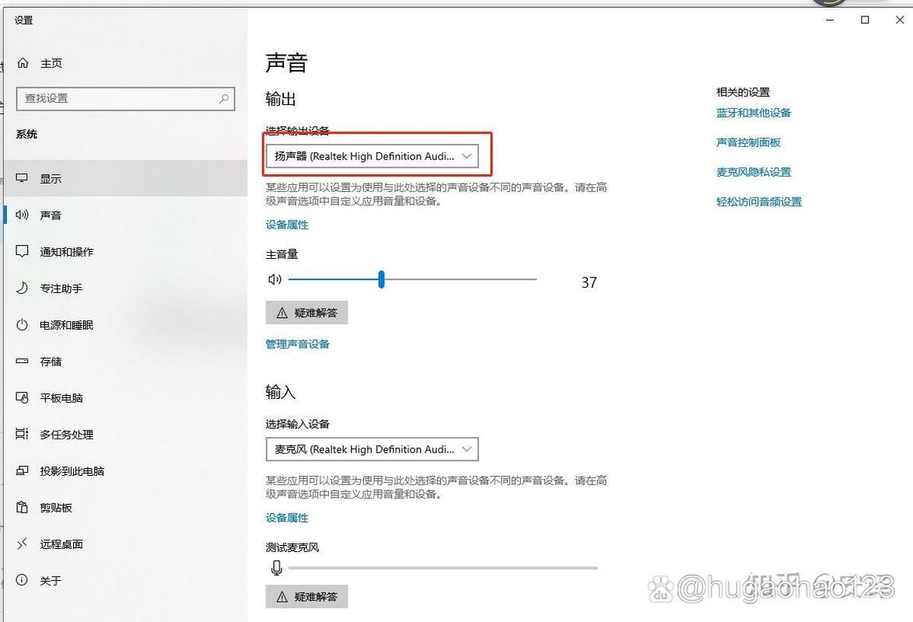Click the 多任务处理 icon
This screenshot has height=622, width=913.
tap(22, 434)
